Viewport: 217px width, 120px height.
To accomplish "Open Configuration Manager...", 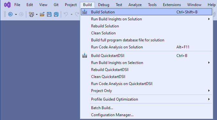I will pos(146,115).
